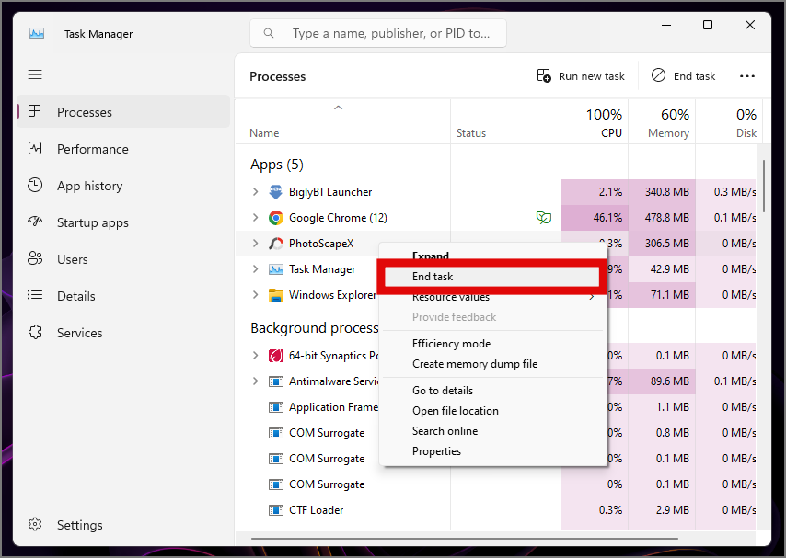Click the Google Chrome icon in process list
786x558 pixels.
(x=276, y=218)
